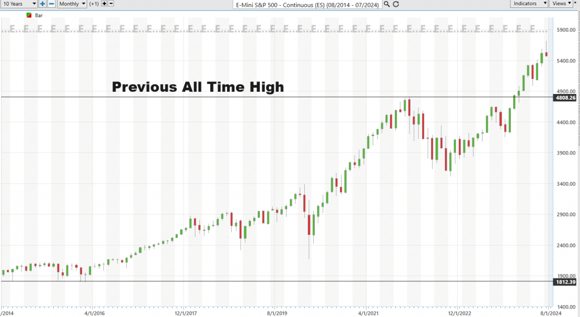
Task: Click the 8/1/2024 date axis label
Action: (551, 313)
